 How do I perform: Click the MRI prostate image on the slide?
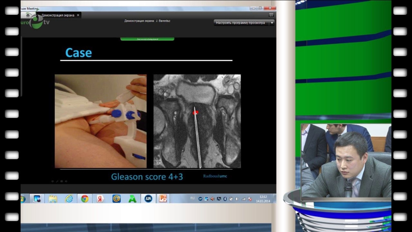197,121
